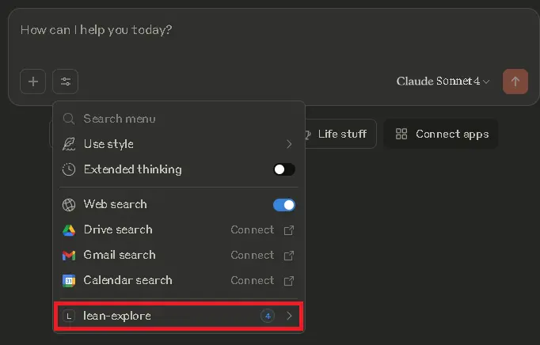Click the Use style feather icon

click(69, 144)
